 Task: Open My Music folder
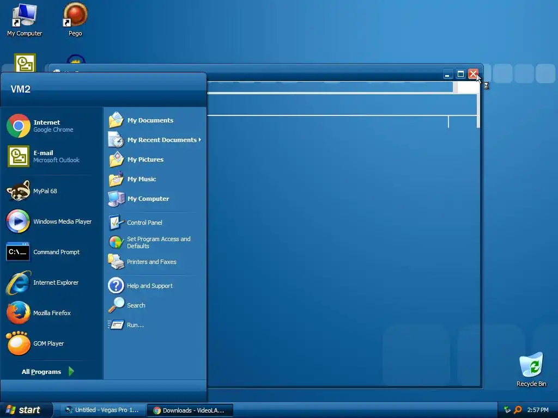pos(155,179)
